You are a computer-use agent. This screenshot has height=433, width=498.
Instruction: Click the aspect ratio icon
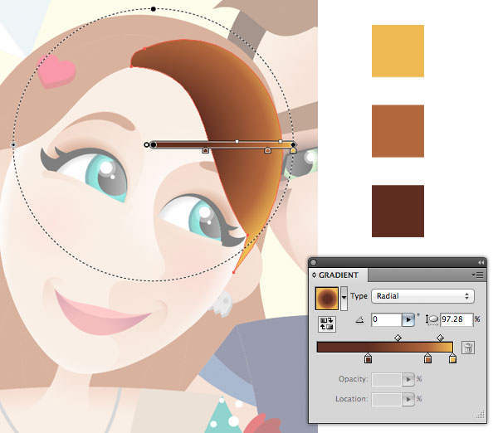tap(432, 319)
